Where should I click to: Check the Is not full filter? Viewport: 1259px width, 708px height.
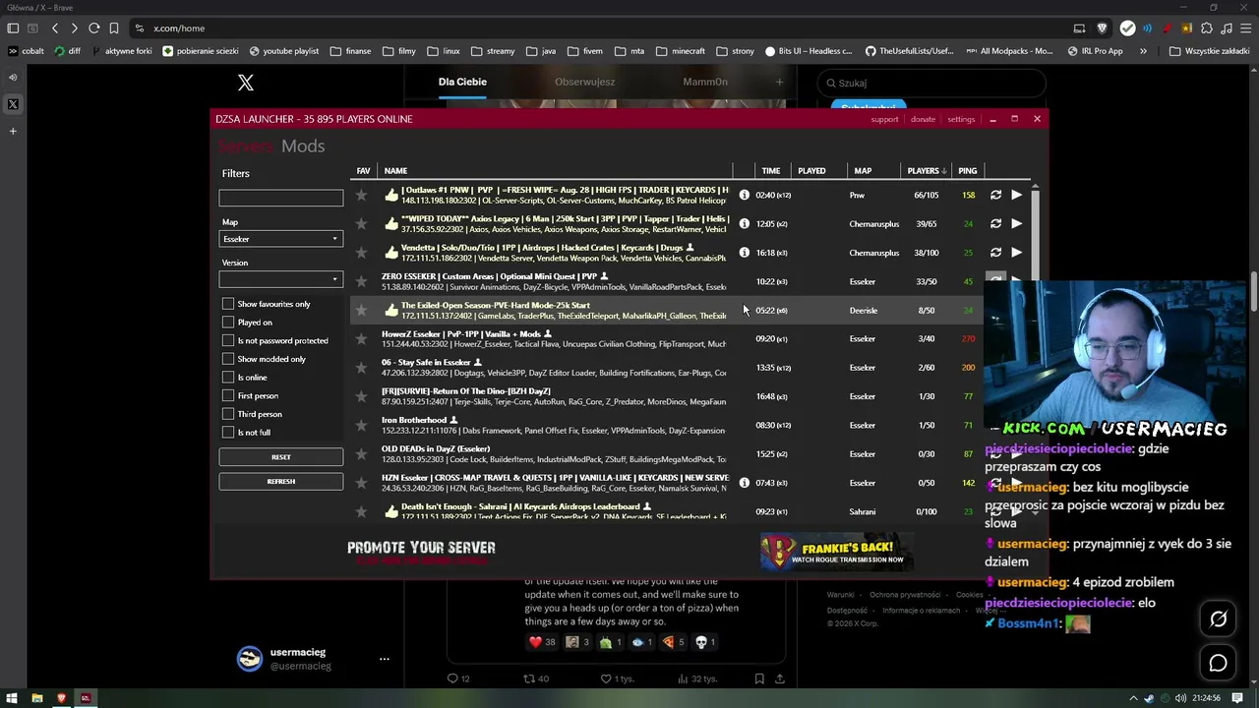[228, 433]
